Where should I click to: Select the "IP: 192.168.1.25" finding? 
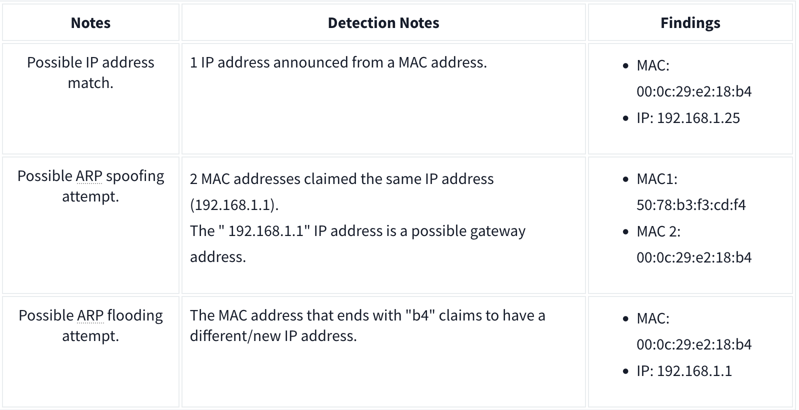tap(688, 118)
